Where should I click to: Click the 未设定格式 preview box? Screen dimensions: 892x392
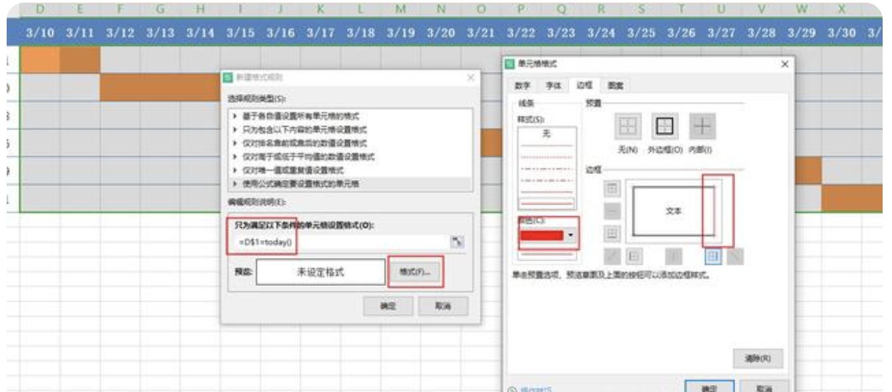coord(320,272)
